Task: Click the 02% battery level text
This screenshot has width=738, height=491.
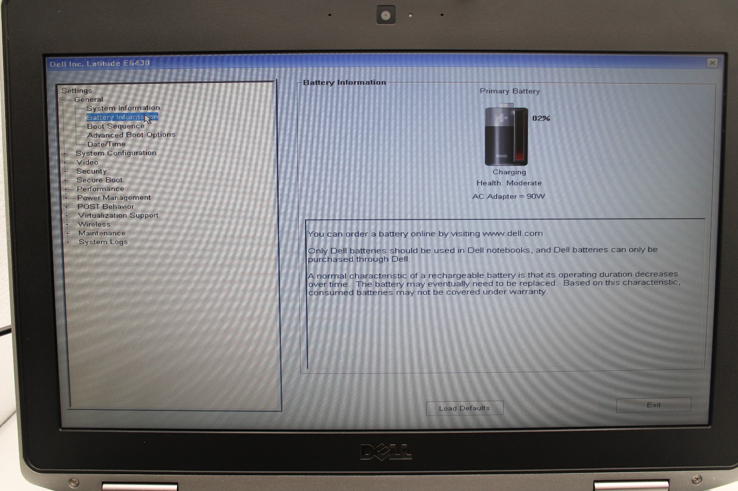Action: tap(541, 118)
